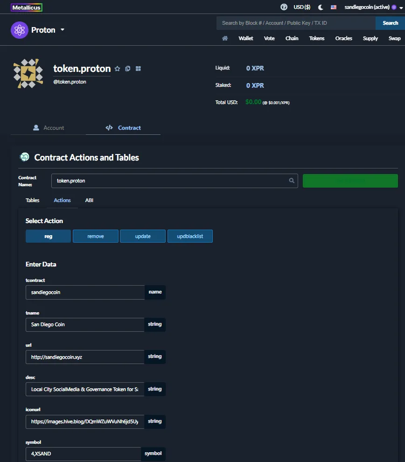
Task: Click the Liquid 0 XPR value
Action: coord(255,68)
